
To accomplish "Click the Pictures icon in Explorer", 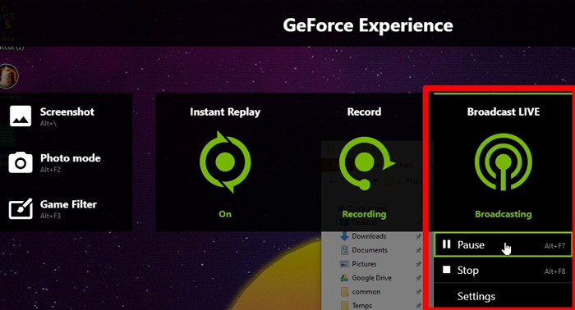I will [x=344, y=264].
